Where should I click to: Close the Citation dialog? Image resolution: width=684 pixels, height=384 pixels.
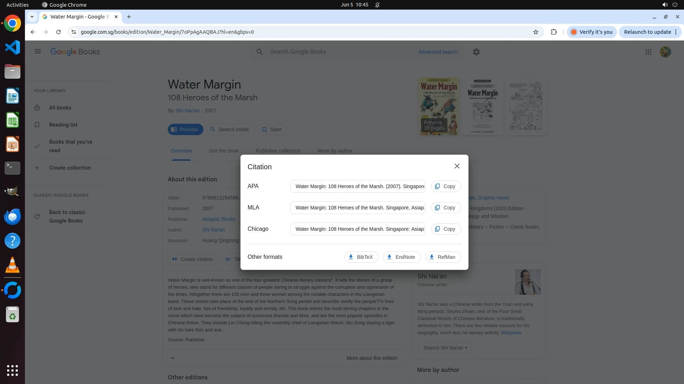tap(457, 166)
